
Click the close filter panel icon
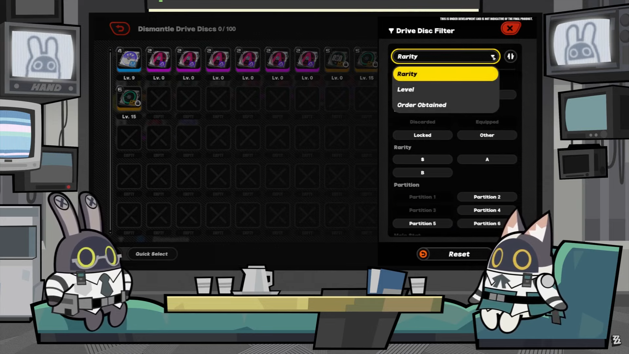pos(510,29)
